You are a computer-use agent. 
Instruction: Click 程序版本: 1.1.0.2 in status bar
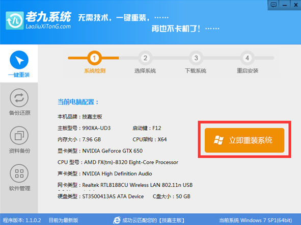[x=22, y=220]
